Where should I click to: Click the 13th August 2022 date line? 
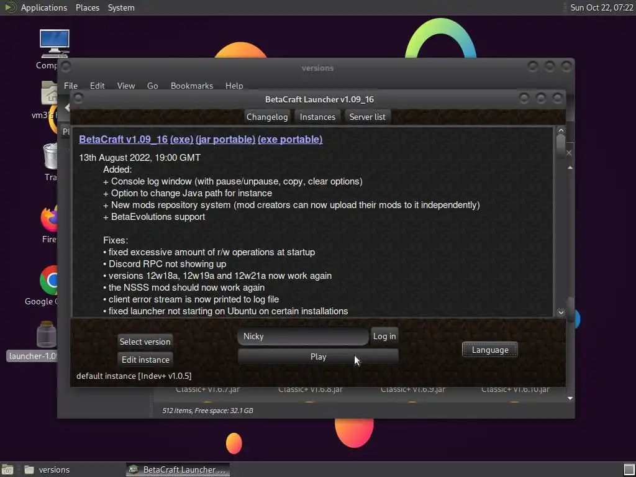click(140, 157)
